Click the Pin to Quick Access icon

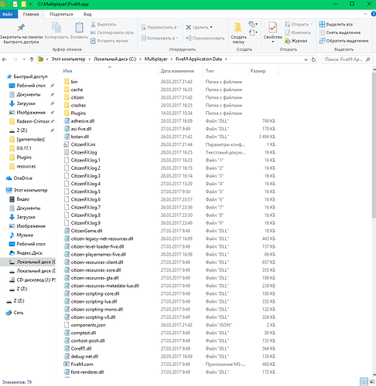[21, 27]
